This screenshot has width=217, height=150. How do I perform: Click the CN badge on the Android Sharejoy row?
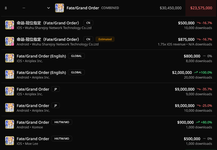pos(88,39)
